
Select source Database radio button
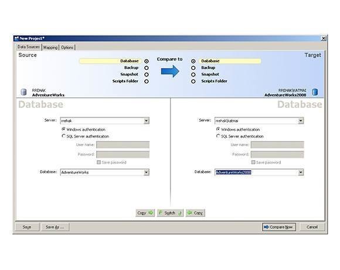[147, 61]
